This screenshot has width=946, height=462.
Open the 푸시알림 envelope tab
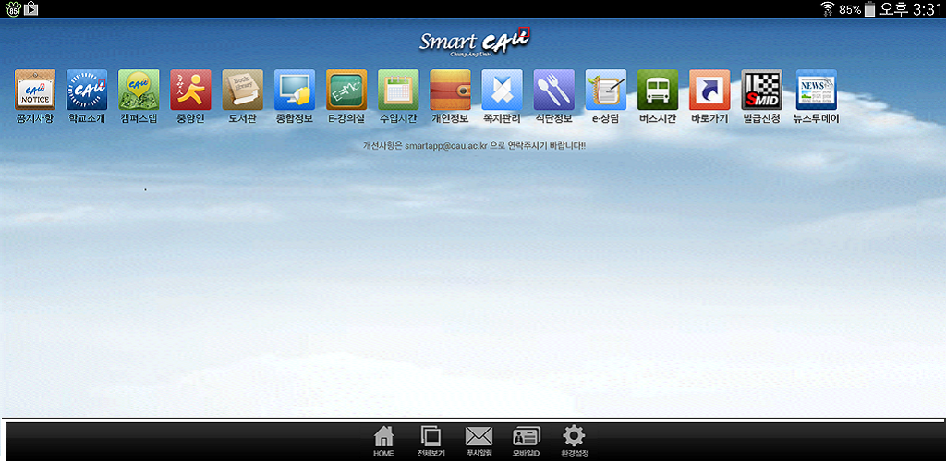(x=479, y=442)
